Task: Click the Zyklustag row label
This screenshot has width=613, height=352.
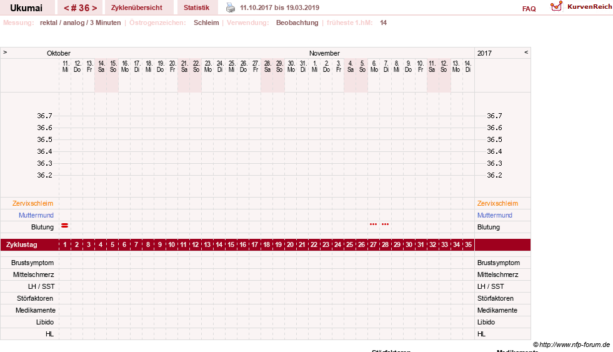Action: pyautogui.click(x=21, y=245)
